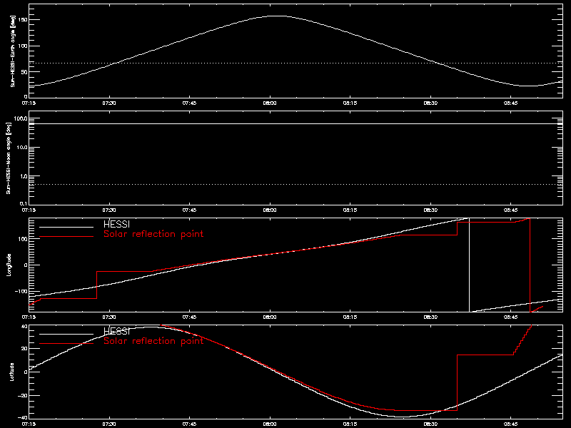Click white HESSI legend line in Longitude panel
571x428 pixels.
point(66,227)
